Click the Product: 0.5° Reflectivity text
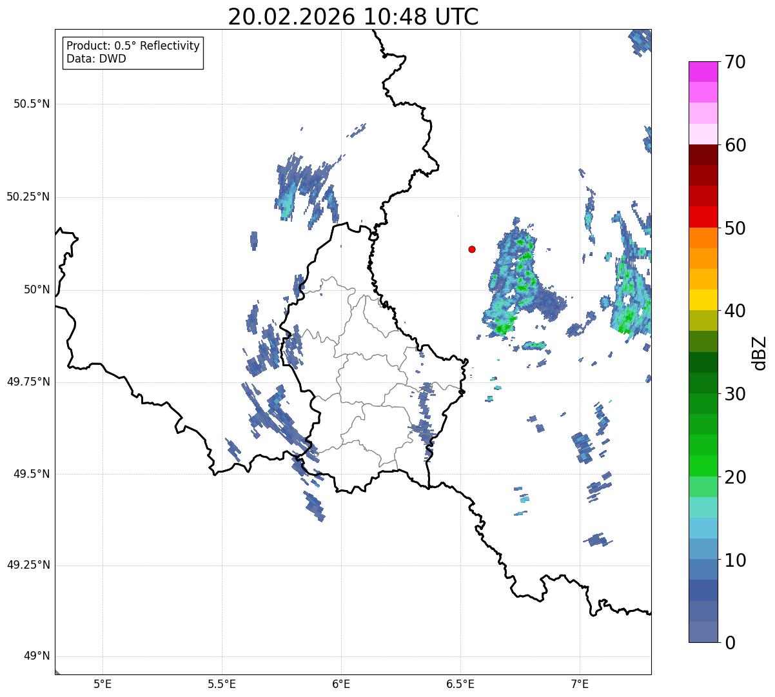 (x=133, y=46)
